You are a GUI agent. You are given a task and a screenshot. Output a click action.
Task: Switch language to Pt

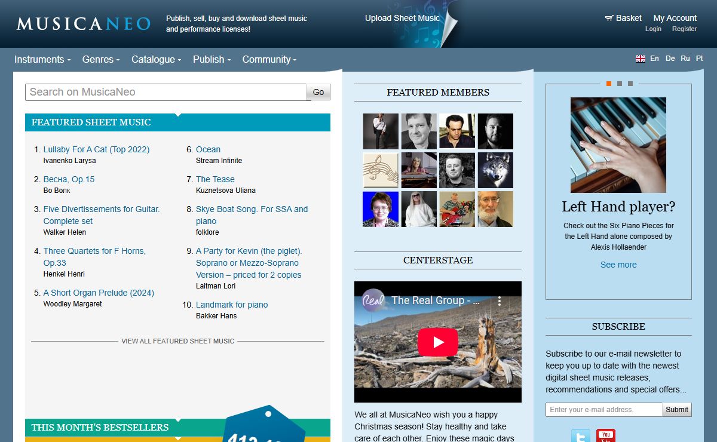pos(700,59)
